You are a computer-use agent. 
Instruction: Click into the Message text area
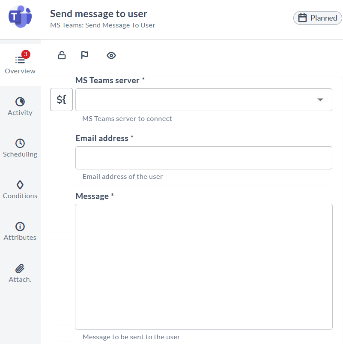[x=204, y=267]
